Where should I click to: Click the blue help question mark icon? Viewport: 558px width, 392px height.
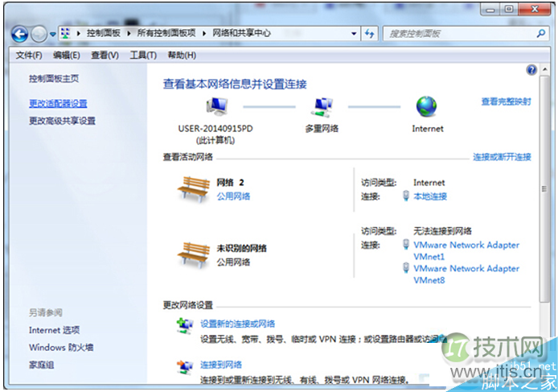[x=531, y=70]
